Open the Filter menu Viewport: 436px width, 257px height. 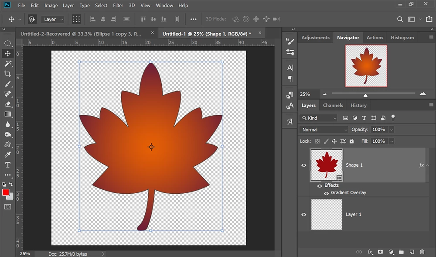[x=118, y=6]
